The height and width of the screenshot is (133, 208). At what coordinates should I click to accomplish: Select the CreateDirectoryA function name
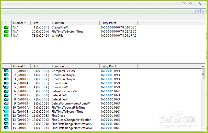point(63,75)
